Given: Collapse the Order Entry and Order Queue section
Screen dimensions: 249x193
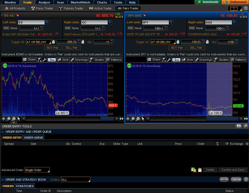Looking at the screenshot, I should (x=3, y=132).
